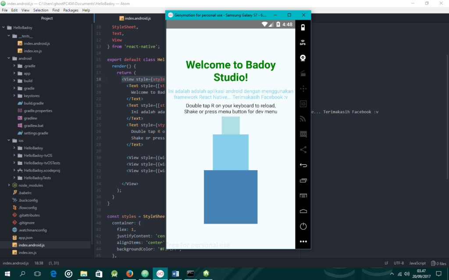
Task: Tap the dark blue square in emulator
Action: point(231,197)
